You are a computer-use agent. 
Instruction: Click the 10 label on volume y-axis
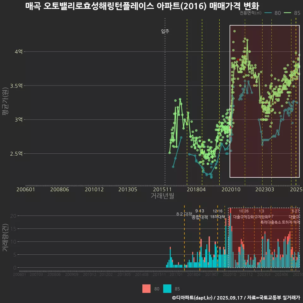13,242
